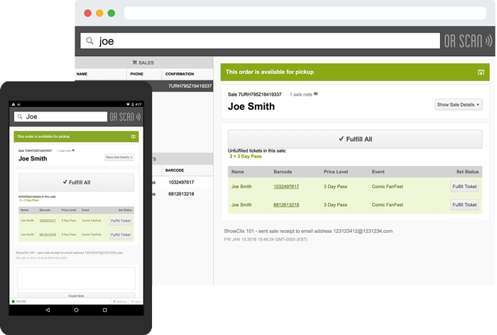The width and height of the screenshot is (497, 335).
Task: Click the search magnifier icon in desktop search bar
Action: (89, 41)
